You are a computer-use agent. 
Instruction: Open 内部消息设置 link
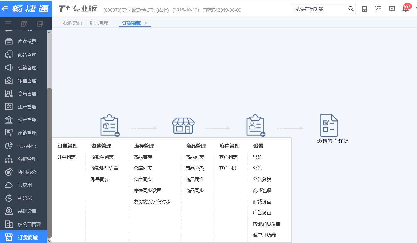point(267,224)
